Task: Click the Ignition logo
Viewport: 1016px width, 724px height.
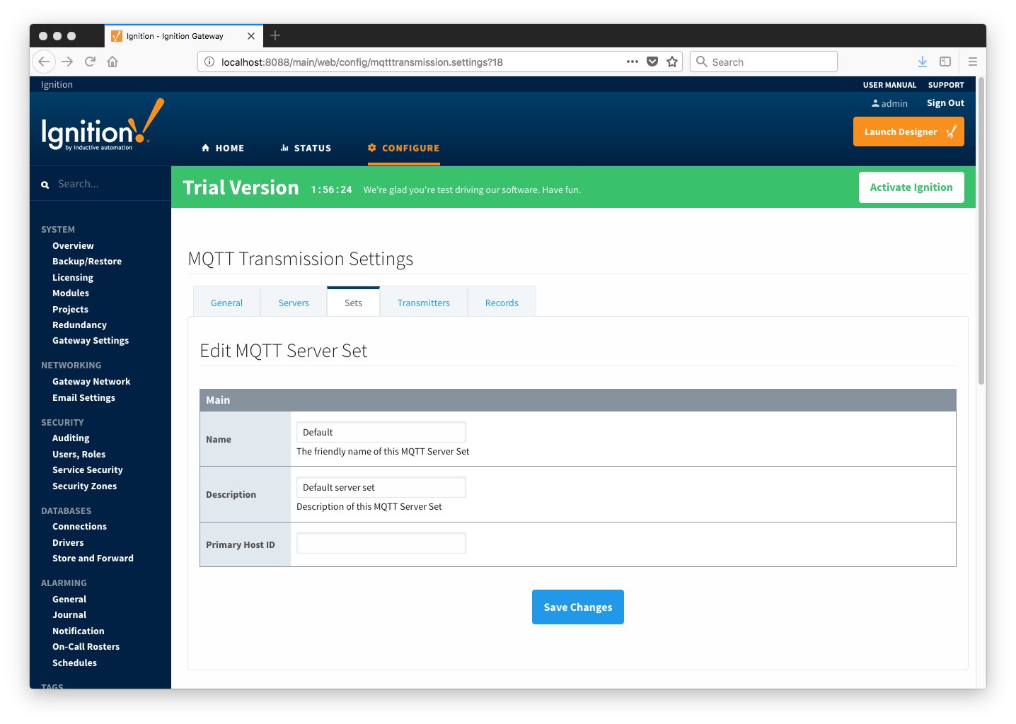Action: click(x=103, y=125)
